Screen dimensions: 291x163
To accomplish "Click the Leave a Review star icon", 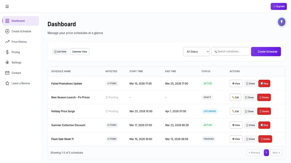I will (x=7, y=83).
